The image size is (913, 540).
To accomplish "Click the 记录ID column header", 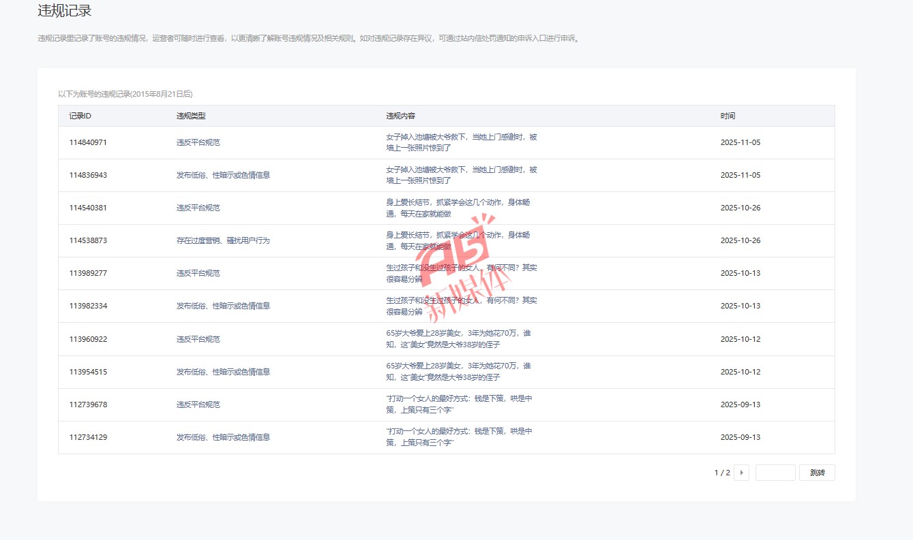I will tap(80, 116).
